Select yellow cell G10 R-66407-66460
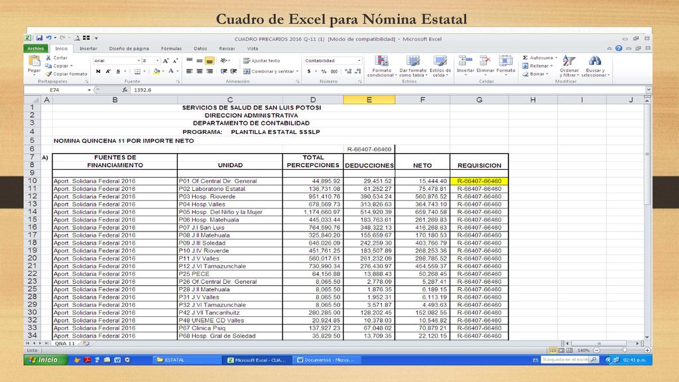 coord(479,181)
